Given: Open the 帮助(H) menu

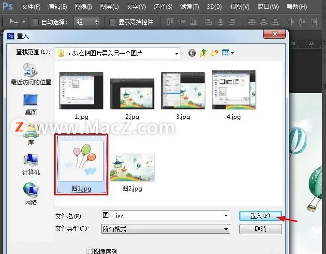Looking at the screenshot, I should pyautogui.click(x=296, y=7).
